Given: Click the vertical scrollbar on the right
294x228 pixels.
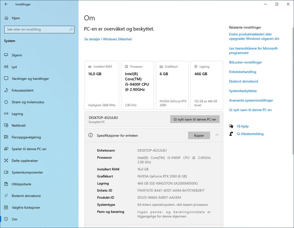Looking at the screenshot, I should 293,91.
